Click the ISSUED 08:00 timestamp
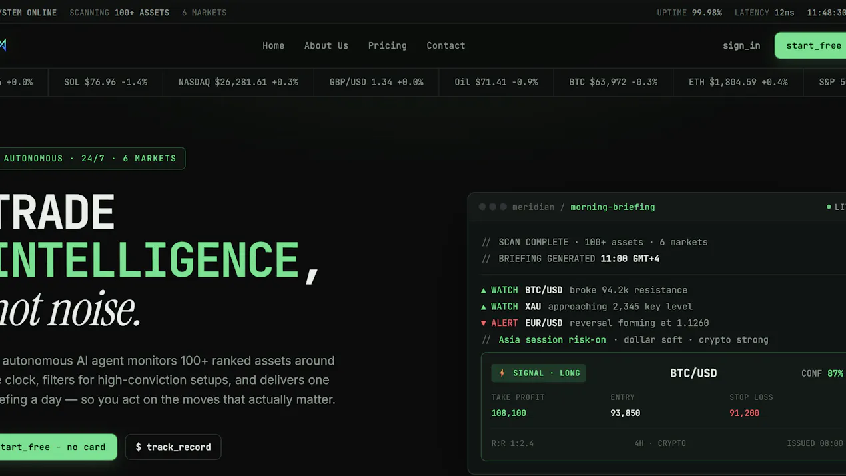The height and width of the screenshot is (476, 846). click(x=815, y=443)
